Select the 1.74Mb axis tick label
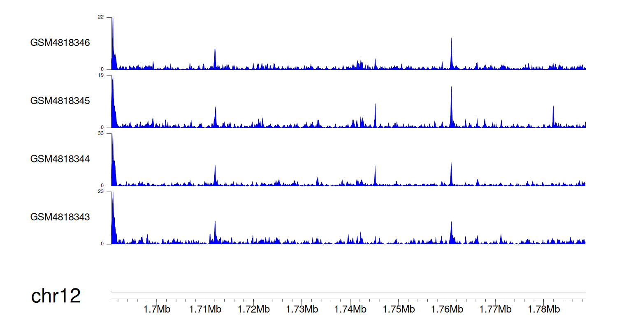Screen dimensions: 617x320 pos(350,309)
